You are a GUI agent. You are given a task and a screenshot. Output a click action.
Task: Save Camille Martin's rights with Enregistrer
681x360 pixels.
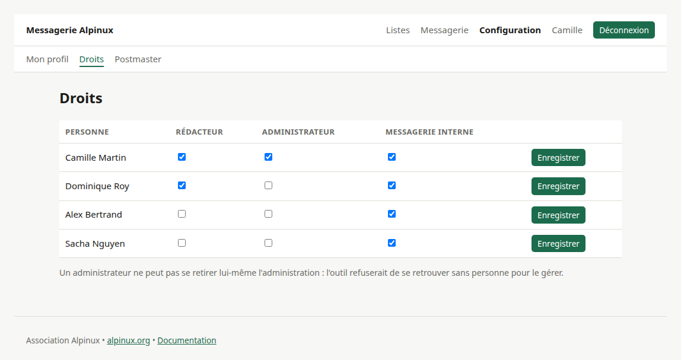(x=558, y=158)
